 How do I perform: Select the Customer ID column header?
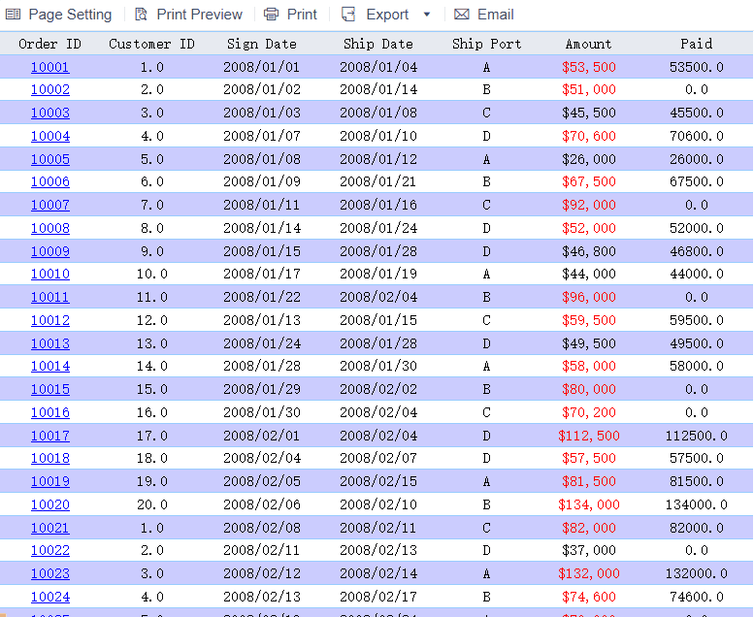click(x=152, y=44)
